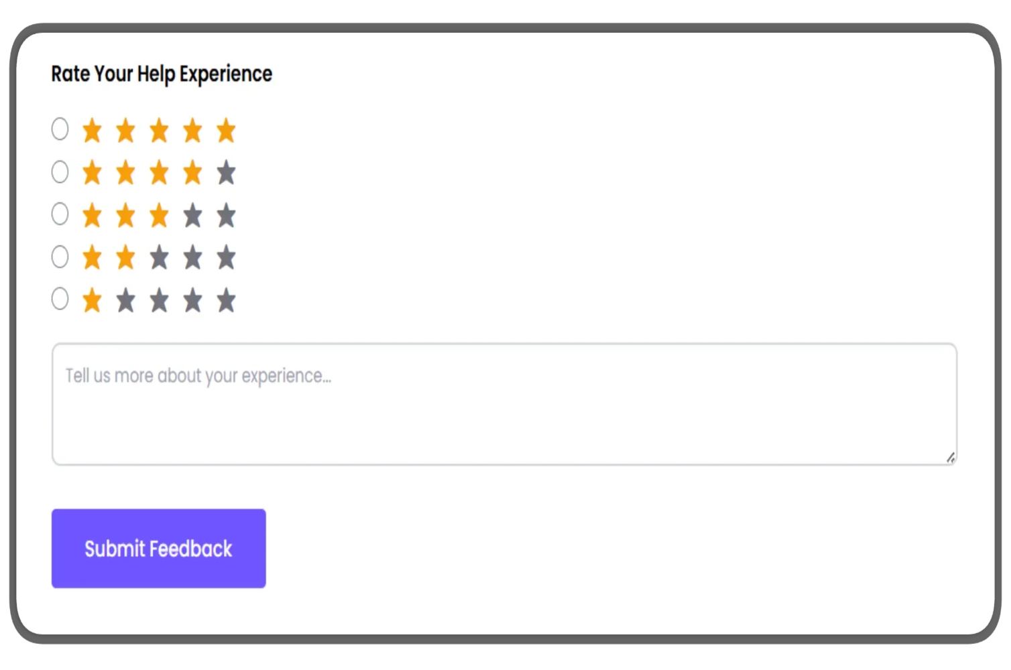Click a gray star in the two-star row
Viewport: 1011px width, 670px height.
click(192, 257)
